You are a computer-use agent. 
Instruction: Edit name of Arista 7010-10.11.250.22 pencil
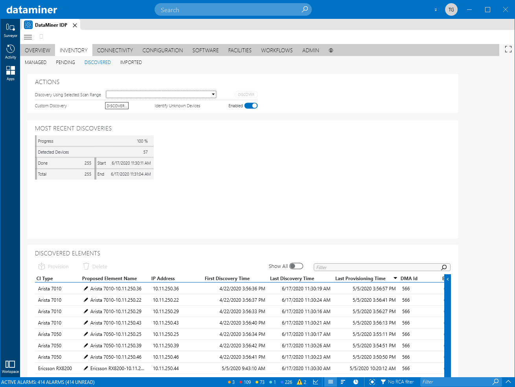click(86, 300)
